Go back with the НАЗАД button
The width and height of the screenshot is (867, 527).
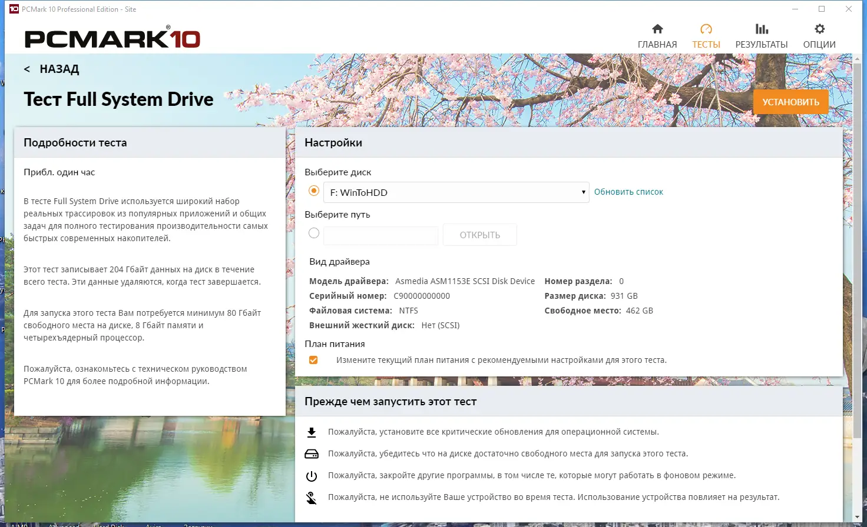[x=51, y=69]
